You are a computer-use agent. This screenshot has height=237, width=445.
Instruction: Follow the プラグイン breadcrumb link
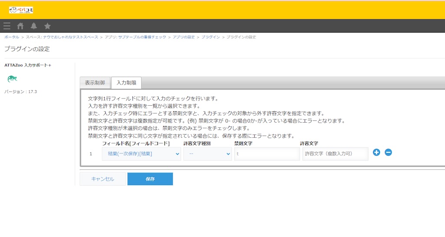click(x=211, y=37)
